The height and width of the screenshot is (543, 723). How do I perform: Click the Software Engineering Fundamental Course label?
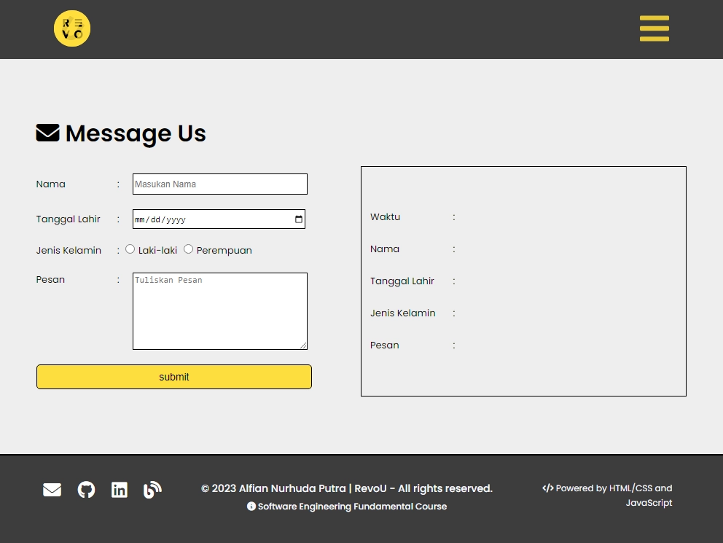352,506
